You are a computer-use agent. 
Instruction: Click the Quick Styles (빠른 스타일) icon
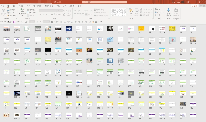click(x=136, y=11)
